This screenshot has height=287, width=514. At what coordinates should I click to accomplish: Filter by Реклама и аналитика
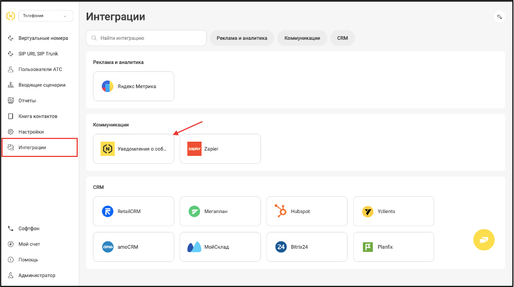click(242, 38)
